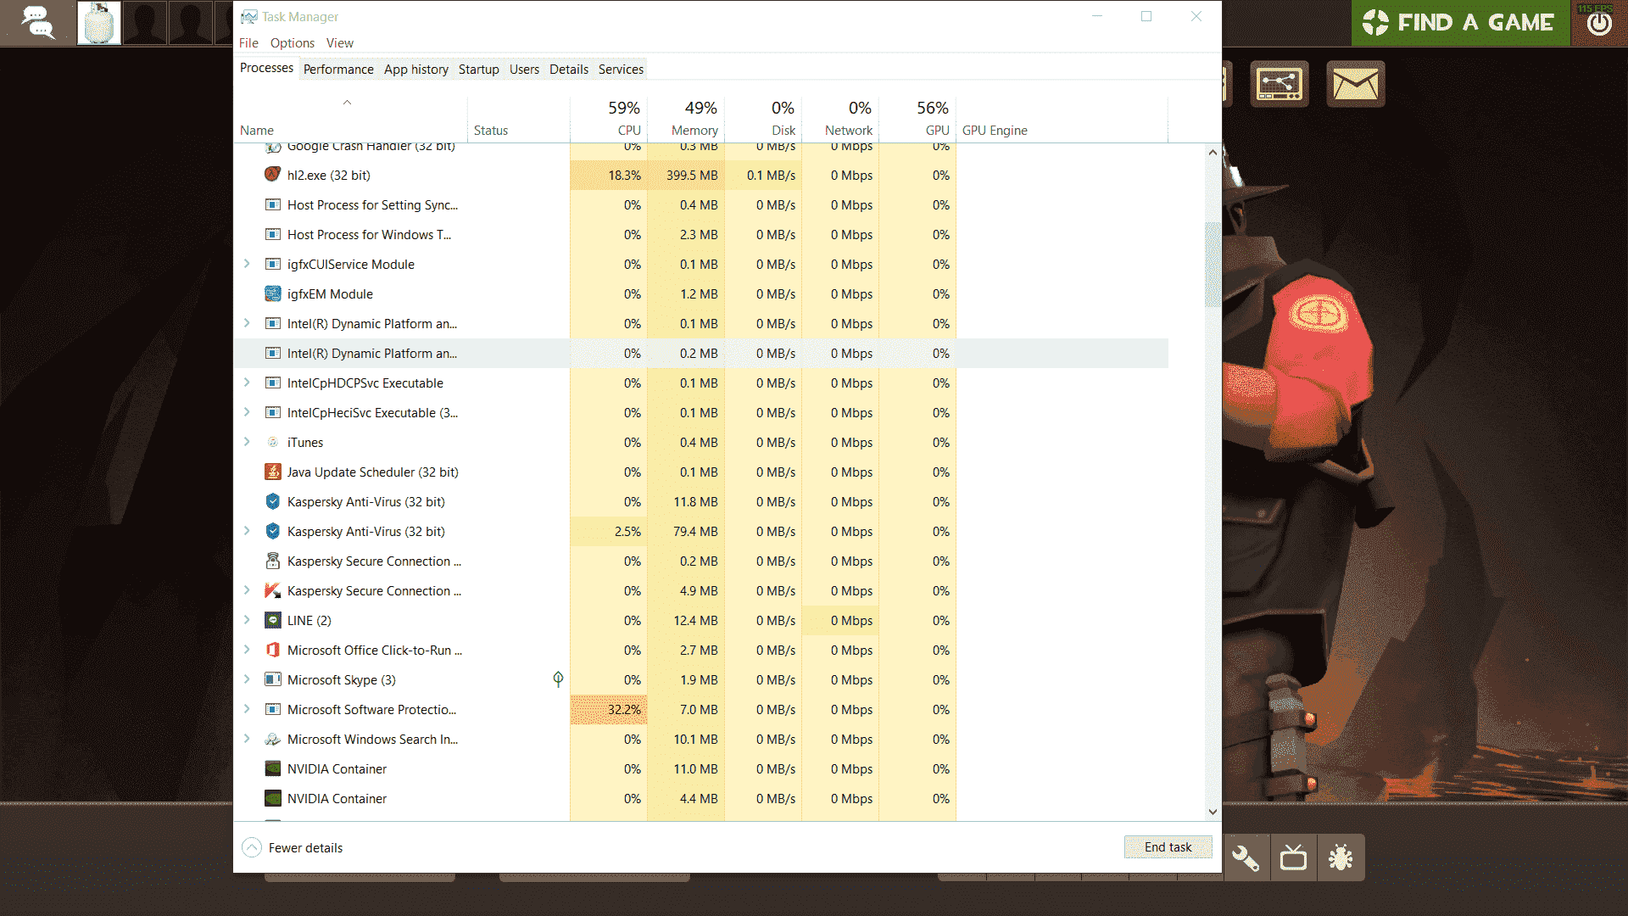This screenshot has width=1628, height=916.
Task: Sort processes by CPU column header
Action: click(609, 119)
